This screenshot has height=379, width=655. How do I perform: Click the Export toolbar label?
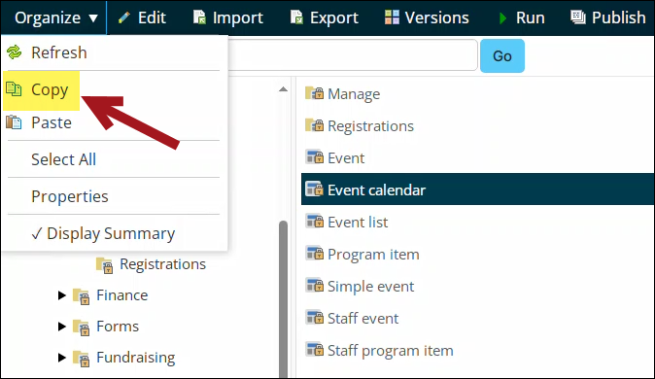[334, 17]
